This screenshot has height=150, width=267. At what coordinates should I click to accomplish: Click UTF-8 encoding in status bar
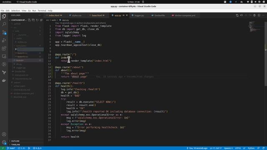(238, 148)
